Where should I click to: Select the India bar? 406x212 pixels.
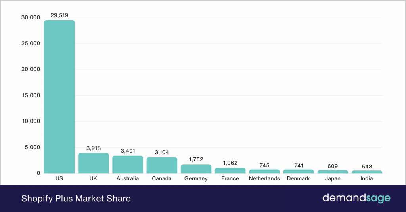(367, 172)
